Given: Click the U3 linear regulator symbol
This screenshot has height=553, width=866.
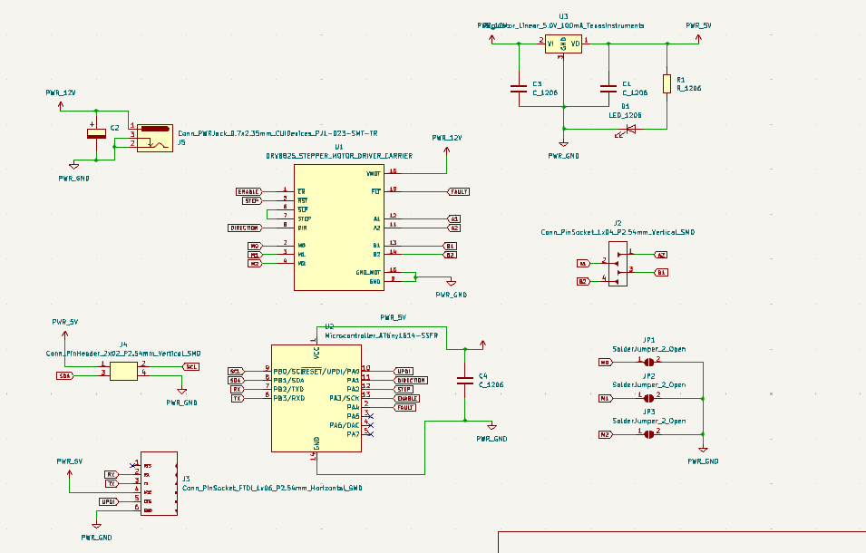Looking at the screenshot, I should tap(563, 44).
